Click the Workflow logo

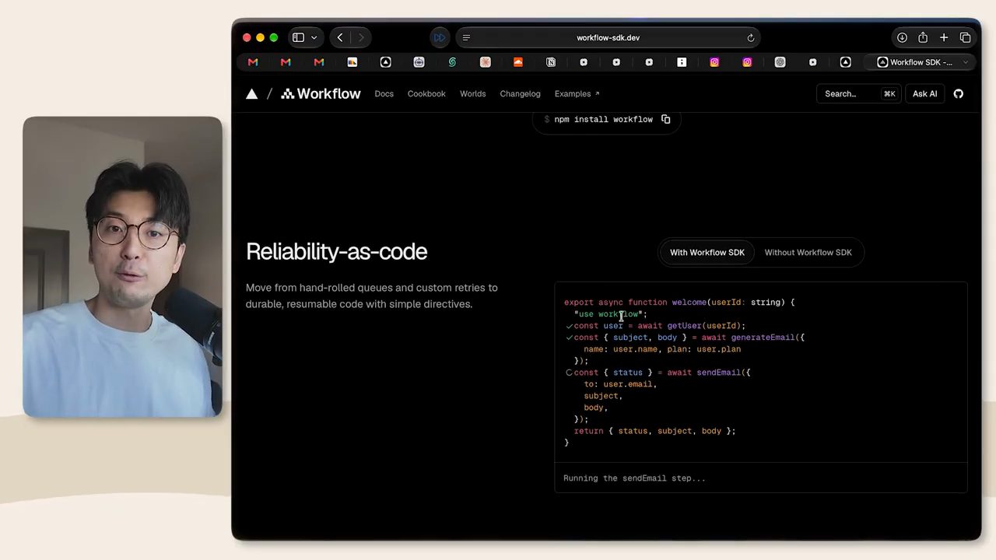(321, 94)
